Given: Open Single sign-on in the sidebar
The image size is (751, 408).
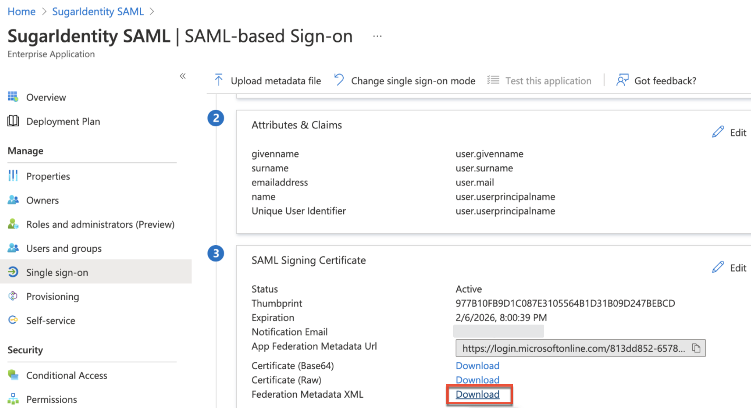Looking at the screenshot, I should tap(57, 272).
